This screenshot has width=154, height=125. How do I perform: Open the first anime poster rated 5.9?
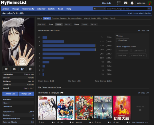(x=47, y=108)
